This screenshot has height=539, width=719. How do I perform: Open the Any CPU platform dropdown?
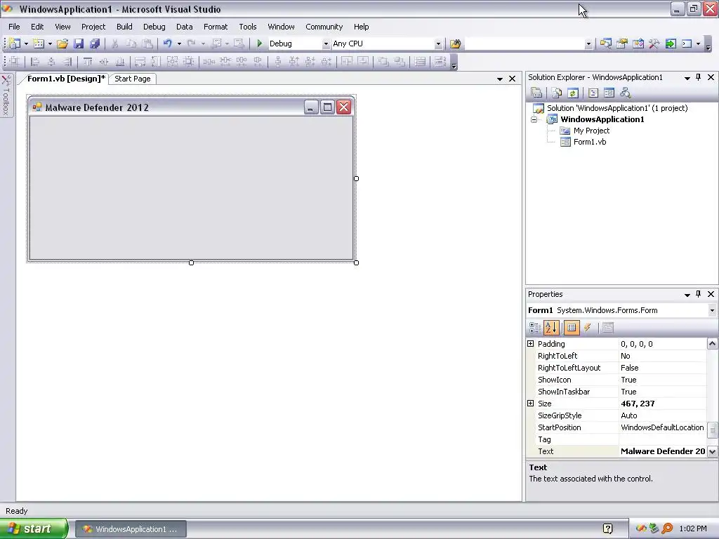click(x=438, y=44)
